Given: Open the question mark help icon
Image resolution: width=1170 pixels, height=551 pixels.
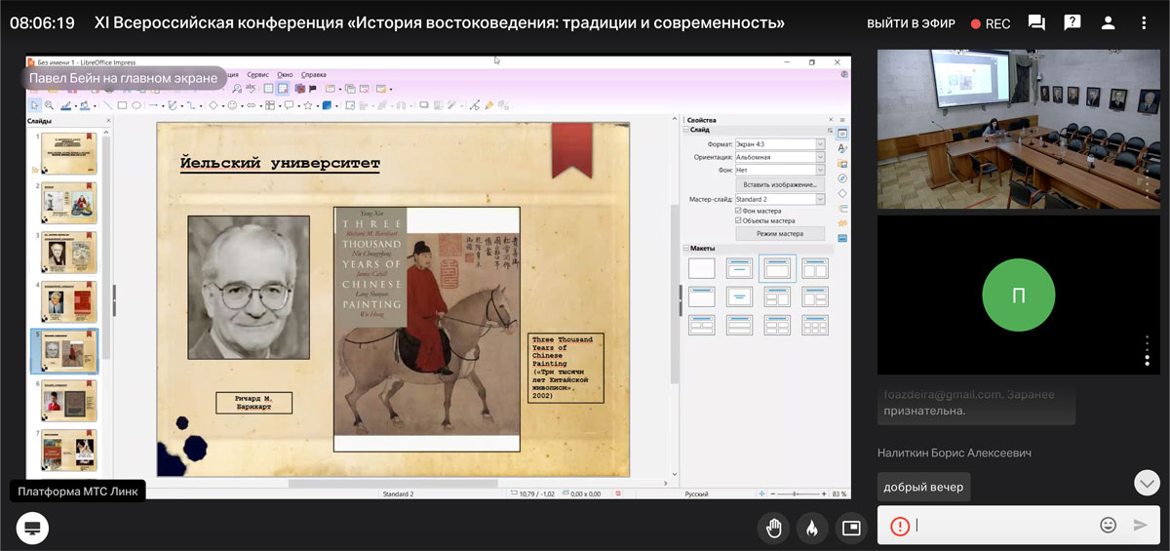Looking at the screenshot, I should pos(1072,22).
